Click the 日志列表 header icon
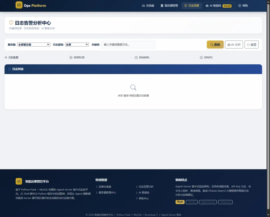This screenshot has height=217, width=270. (x=9, y=69)
